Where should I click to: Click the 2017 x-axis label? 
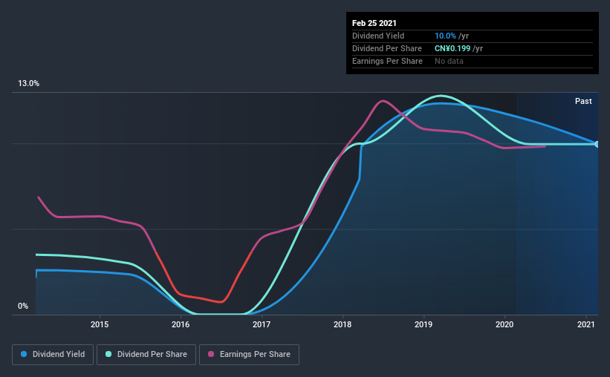(x=262, y=324)
